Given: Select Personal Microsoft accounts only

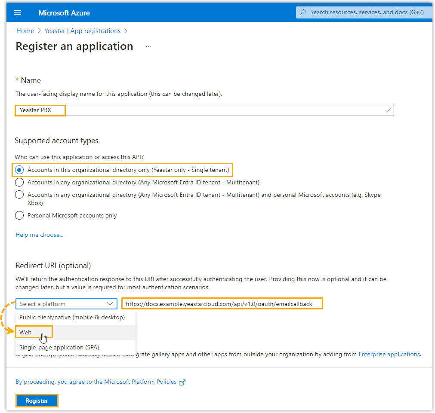Looking at the screenshot, I should click(x=19, y=215).
